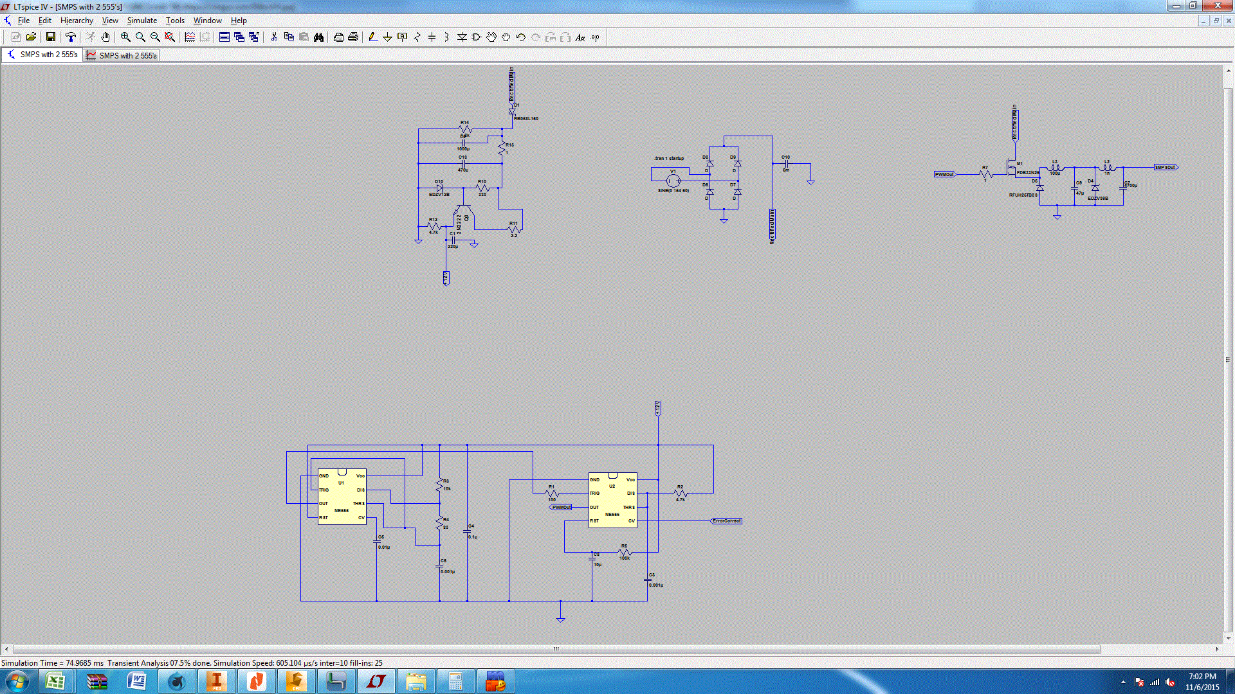The image size is (1235, 694).
Task: Click the Save floppy disk icon
Action: [x=50, y=37]
